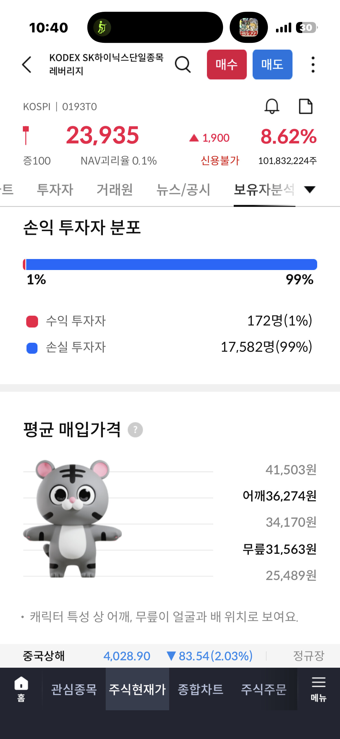Tap the 중국상해 index ticker row
Viewport: 340px width, 739px height.
[170, 656]
